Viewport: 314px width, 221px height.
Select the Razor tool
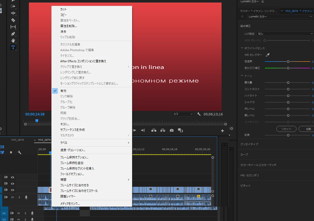click(13, 20)
